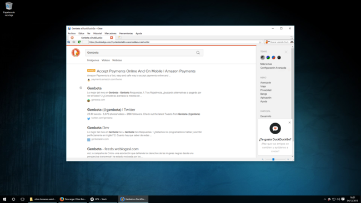The image size is (361, 203).
Task: Click the zoom out icon in the status bar
Action: coord(263,159)
